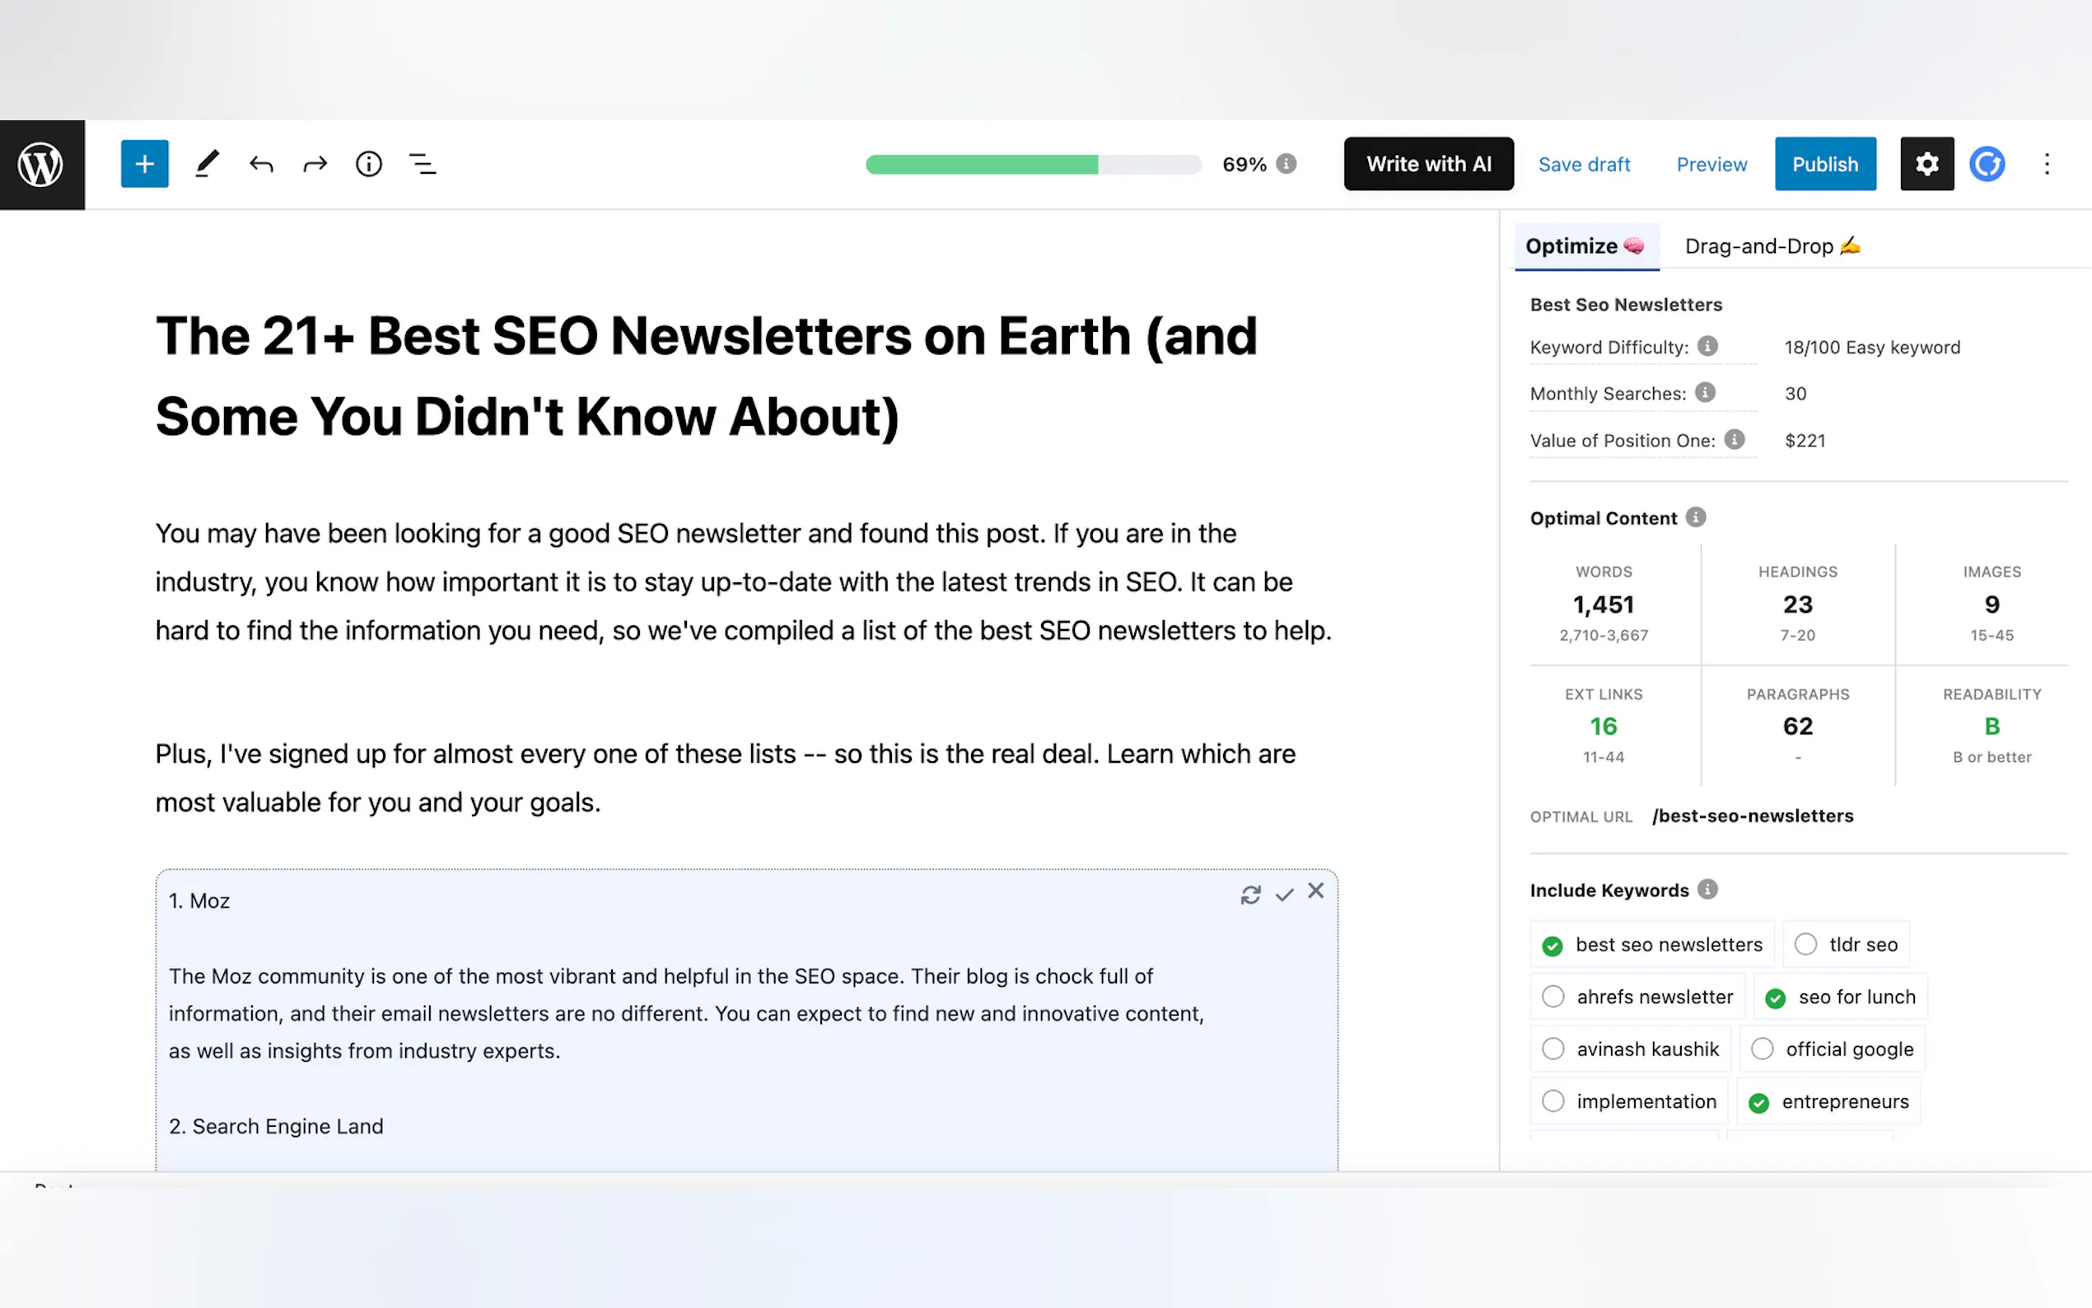Open the block inserter plus button
Viewport: 2092px width, 1308px height.
144,165
